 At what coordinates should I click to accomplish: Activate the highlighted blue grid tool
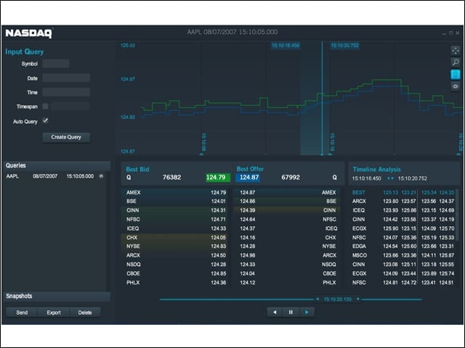pyautogui.click(x=456, y=74)
